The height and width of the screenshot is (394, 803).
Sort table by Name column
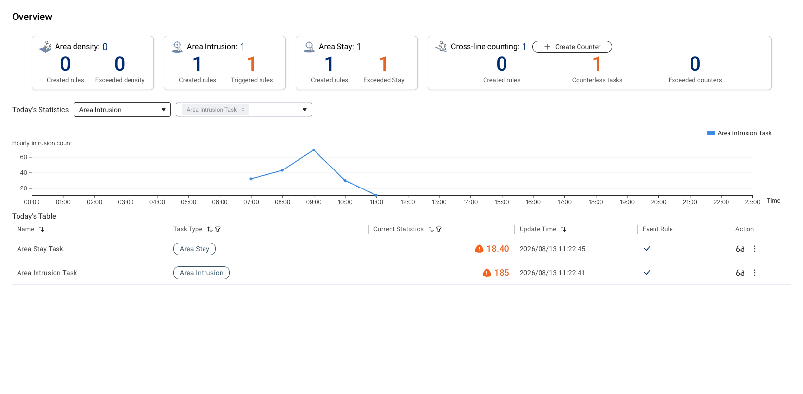click(x=41, y=229)
